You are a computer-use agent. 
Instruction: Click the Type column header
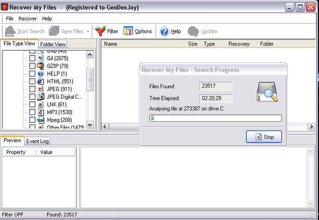pyautogui.click(x=212, y=44)
